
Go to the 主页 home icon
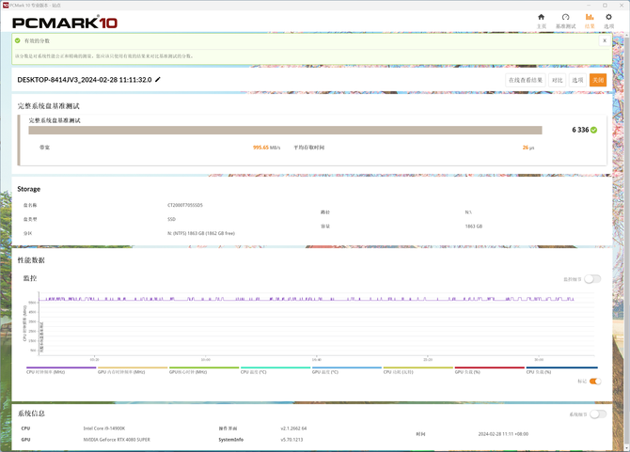click(542, 17)
